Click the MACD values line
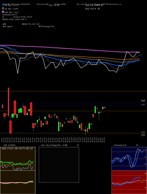Screen dimensions: 147x194 (x=15, y=19)
